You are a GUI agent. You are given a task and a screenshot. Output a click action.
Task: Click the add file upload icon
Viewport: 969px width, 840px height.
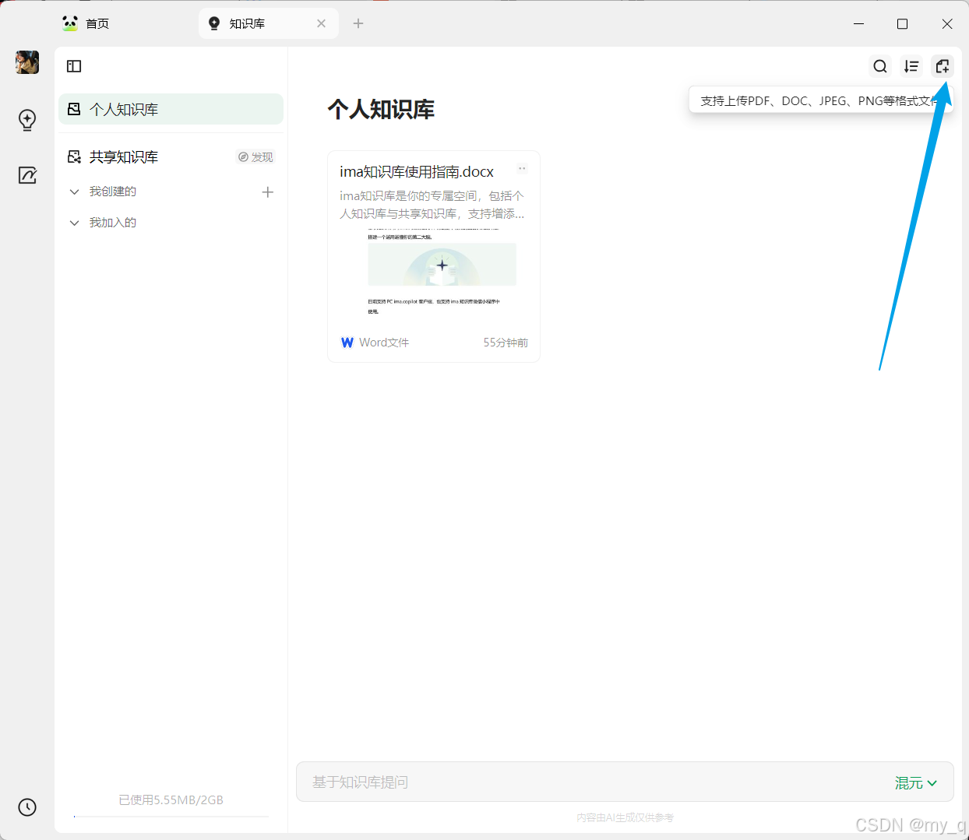click(x=943, y=66)
